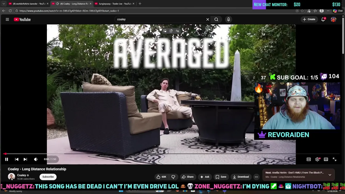The image size is (345, 194).
Task: Click the browser address bar URL
Action: point(69,11)
